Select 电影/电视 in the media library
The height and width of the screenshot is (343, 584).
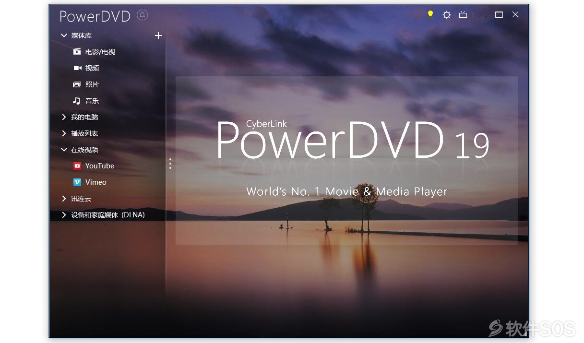coord(100,52)
